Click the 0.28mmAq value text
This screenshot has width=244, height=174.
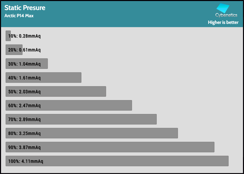coord(30,36)
